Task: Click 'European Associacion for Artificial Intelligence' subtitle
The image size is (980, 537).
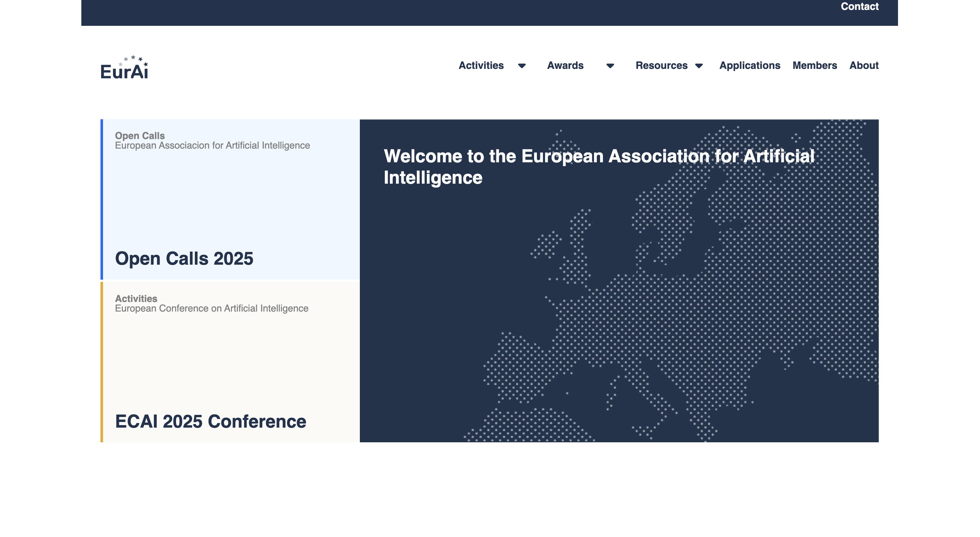Action: coord(212,146)
